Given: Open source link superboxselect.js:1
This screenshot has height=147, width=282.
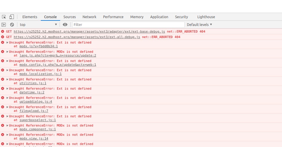Looking at the screenshot, I should pyautogui.click(x=38, y=120).
